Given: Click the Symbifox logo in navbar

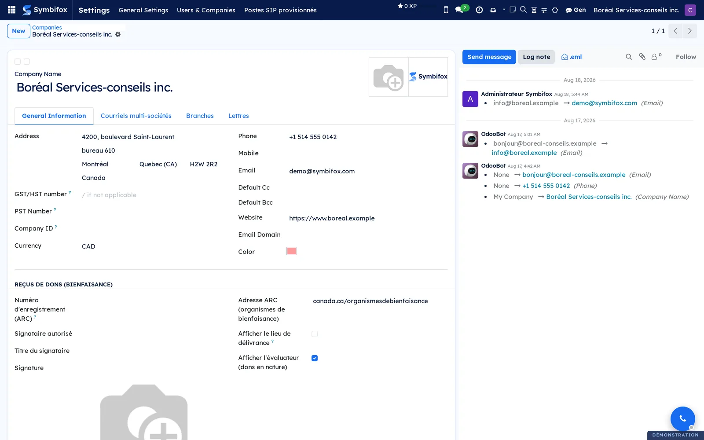Looking at the screenshot, I should click(45, 10).
